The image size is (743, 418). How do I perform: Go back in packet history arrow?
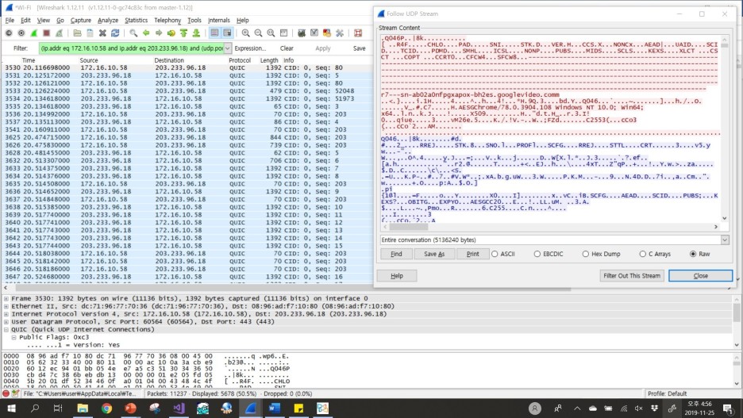(146, 33)
